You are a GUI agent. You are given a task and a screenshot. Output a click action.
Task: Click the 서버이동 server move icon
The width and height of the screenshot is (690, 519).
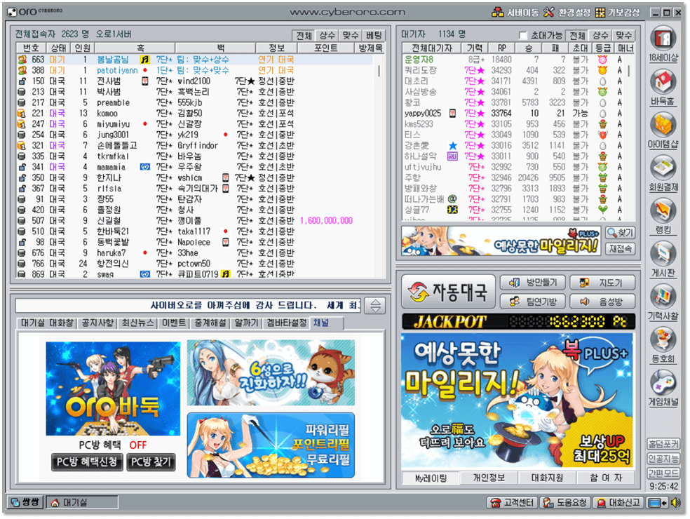pyautogui.click(x=498, y=13)
